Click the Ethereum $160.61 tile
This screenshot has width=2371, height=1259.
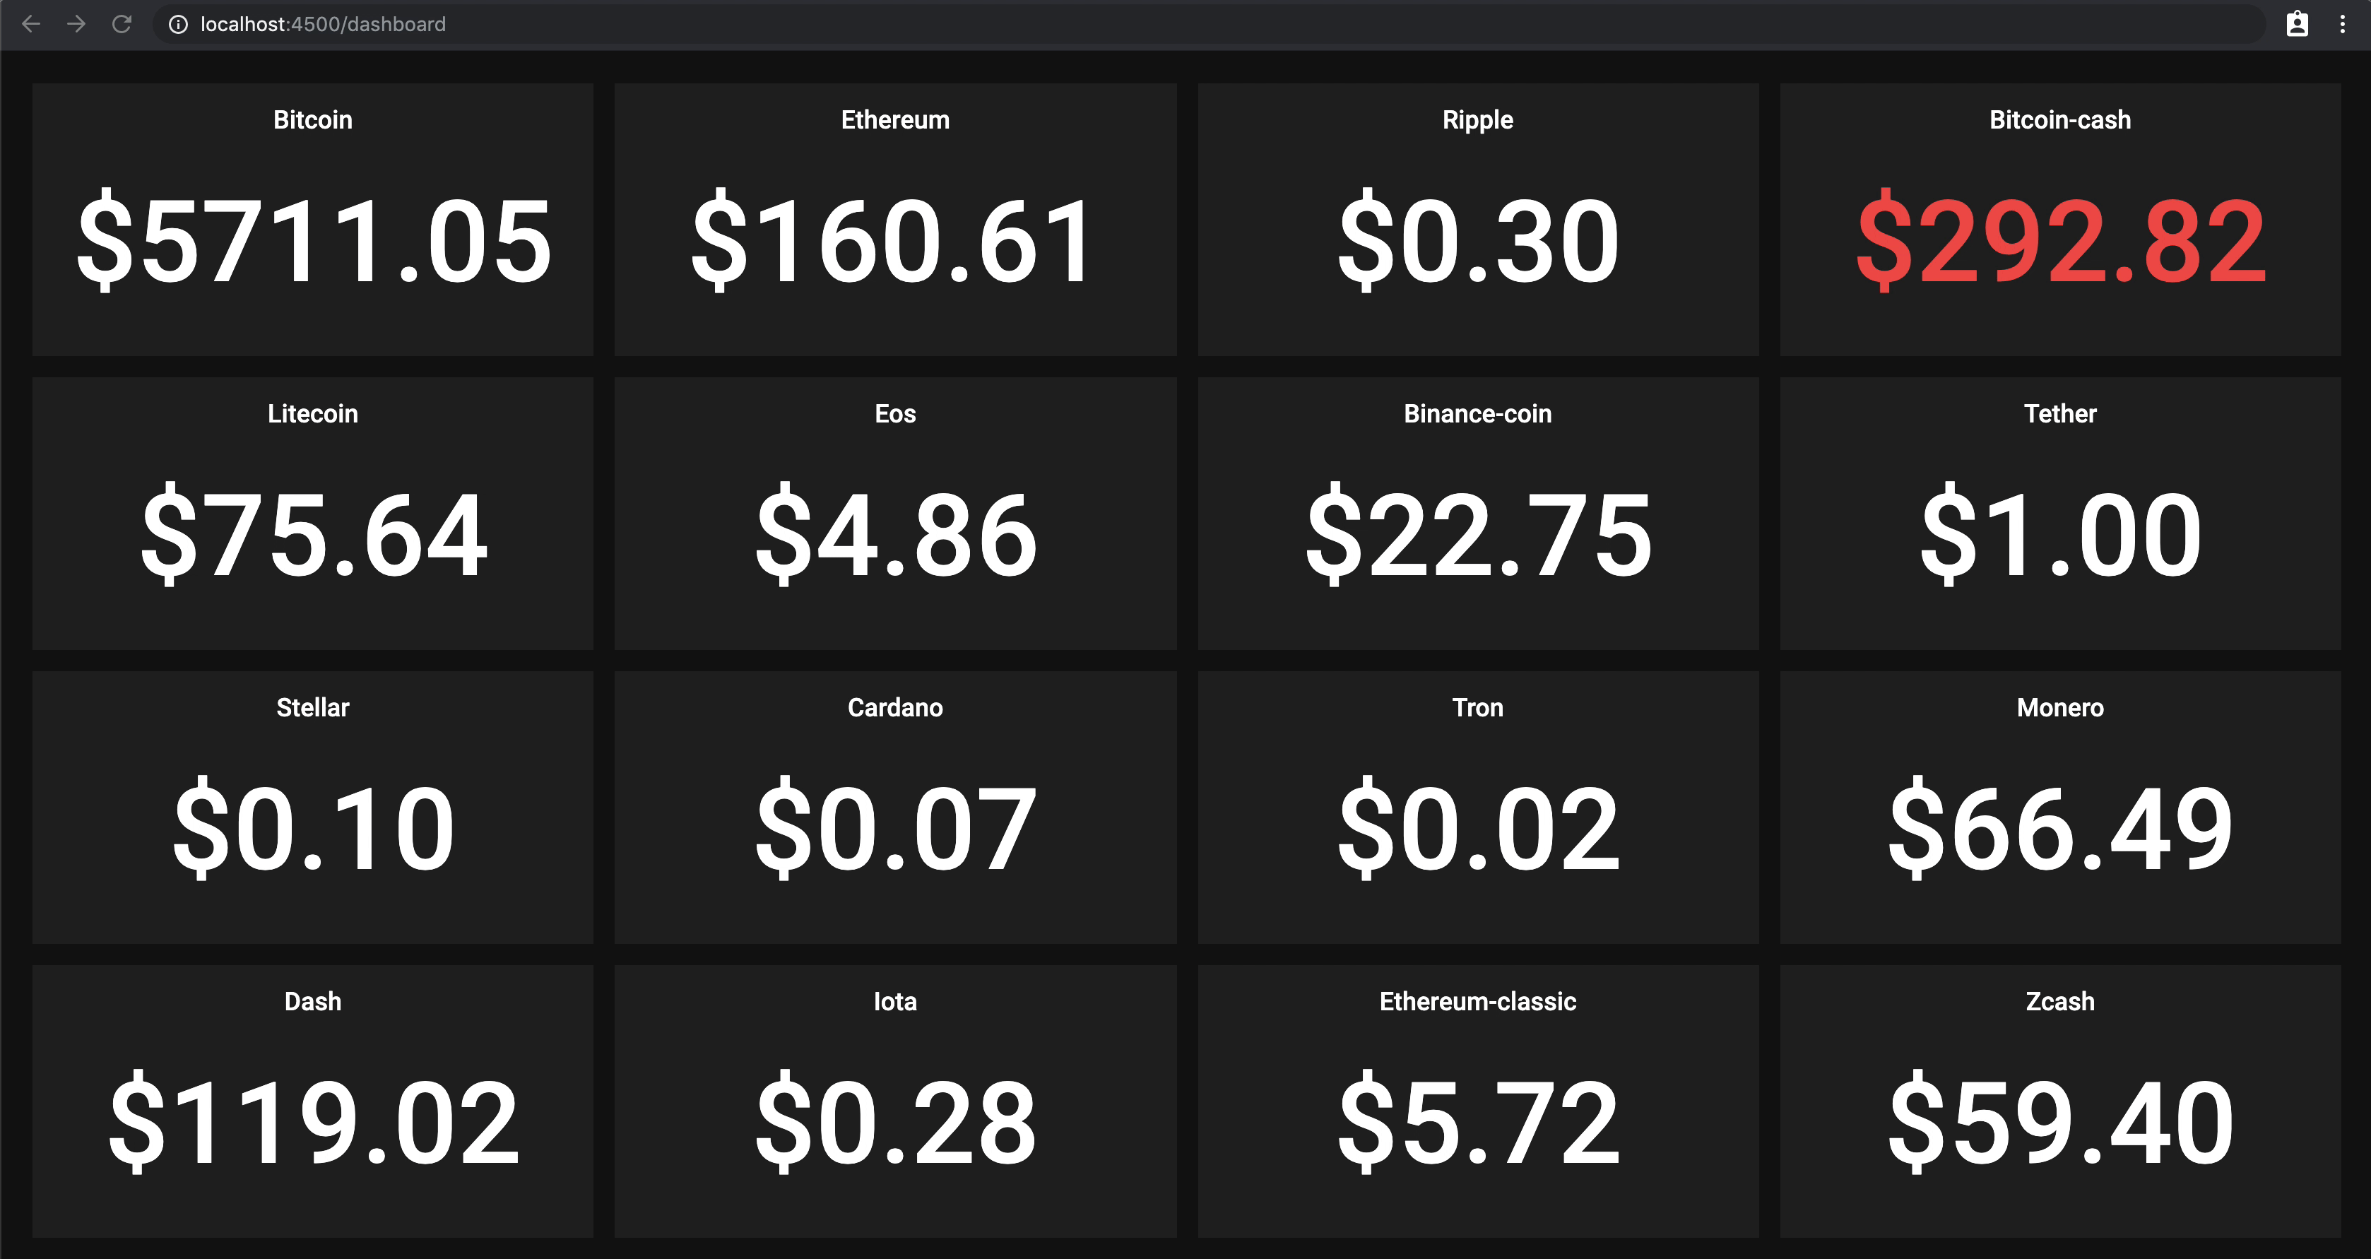(894, 219)
